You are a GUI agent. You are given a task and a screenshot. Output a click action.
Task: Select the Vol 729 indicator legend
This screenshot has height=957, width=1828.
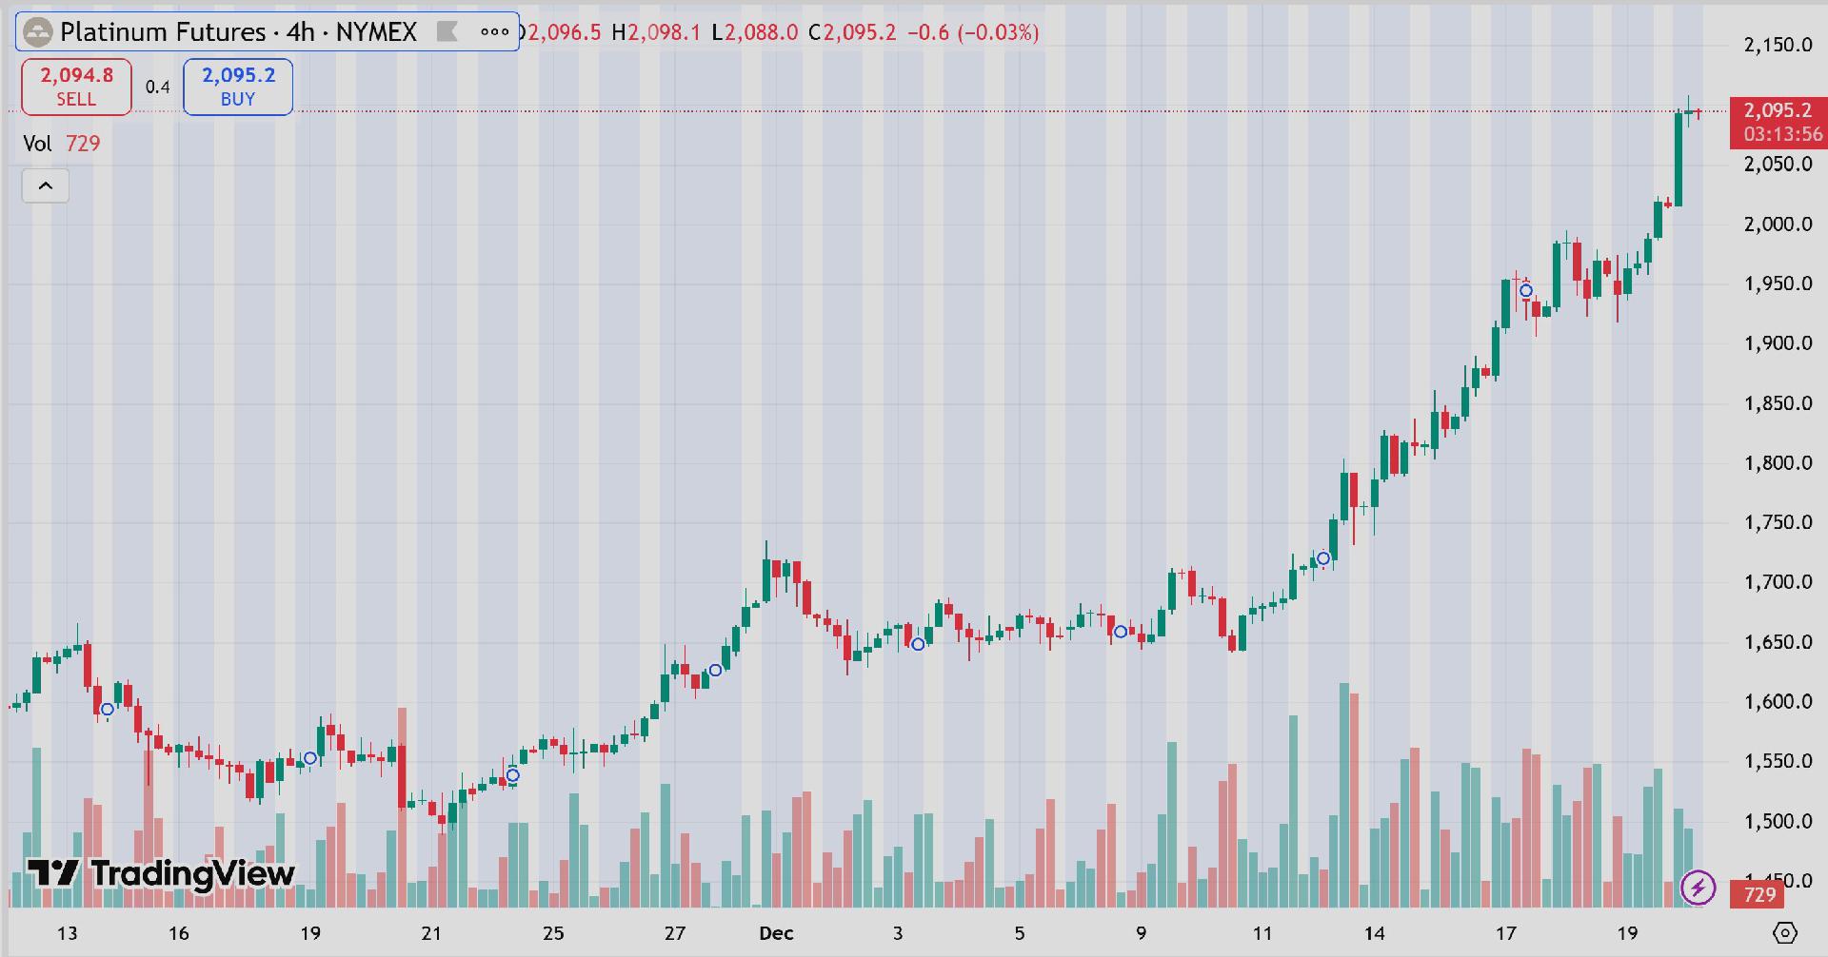point(62,144)
